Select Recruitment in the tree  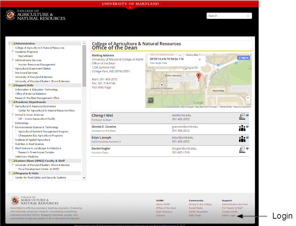pyautogui.click(x=25, y=56)
